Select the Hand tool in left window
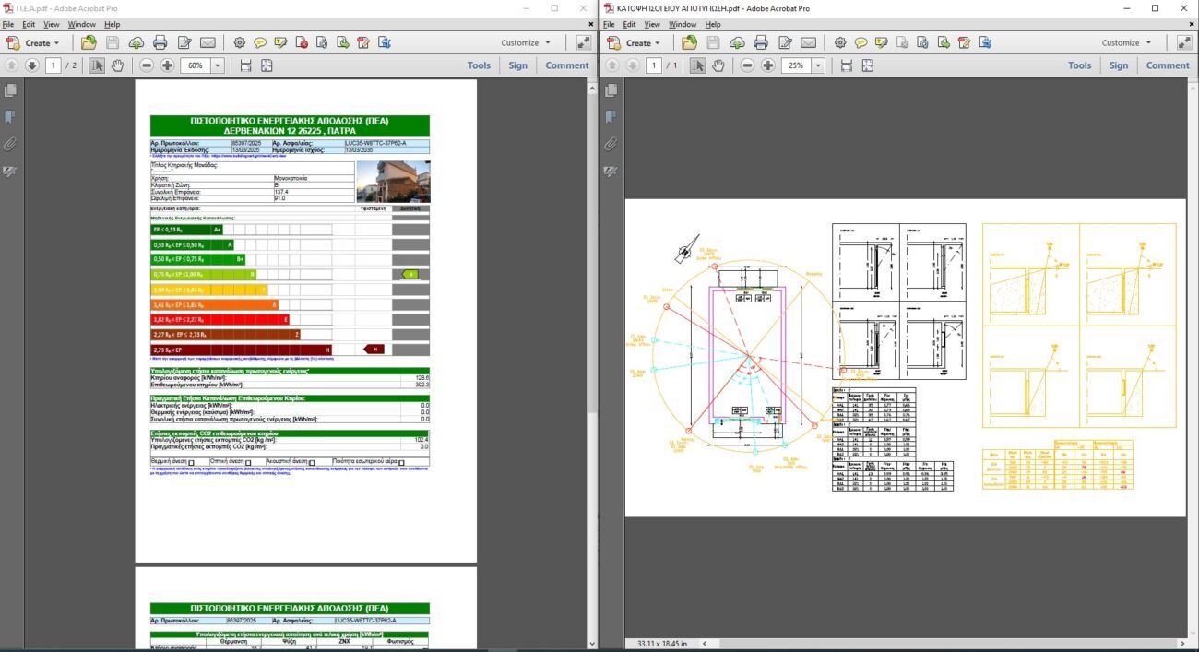 tap(117, 65)
